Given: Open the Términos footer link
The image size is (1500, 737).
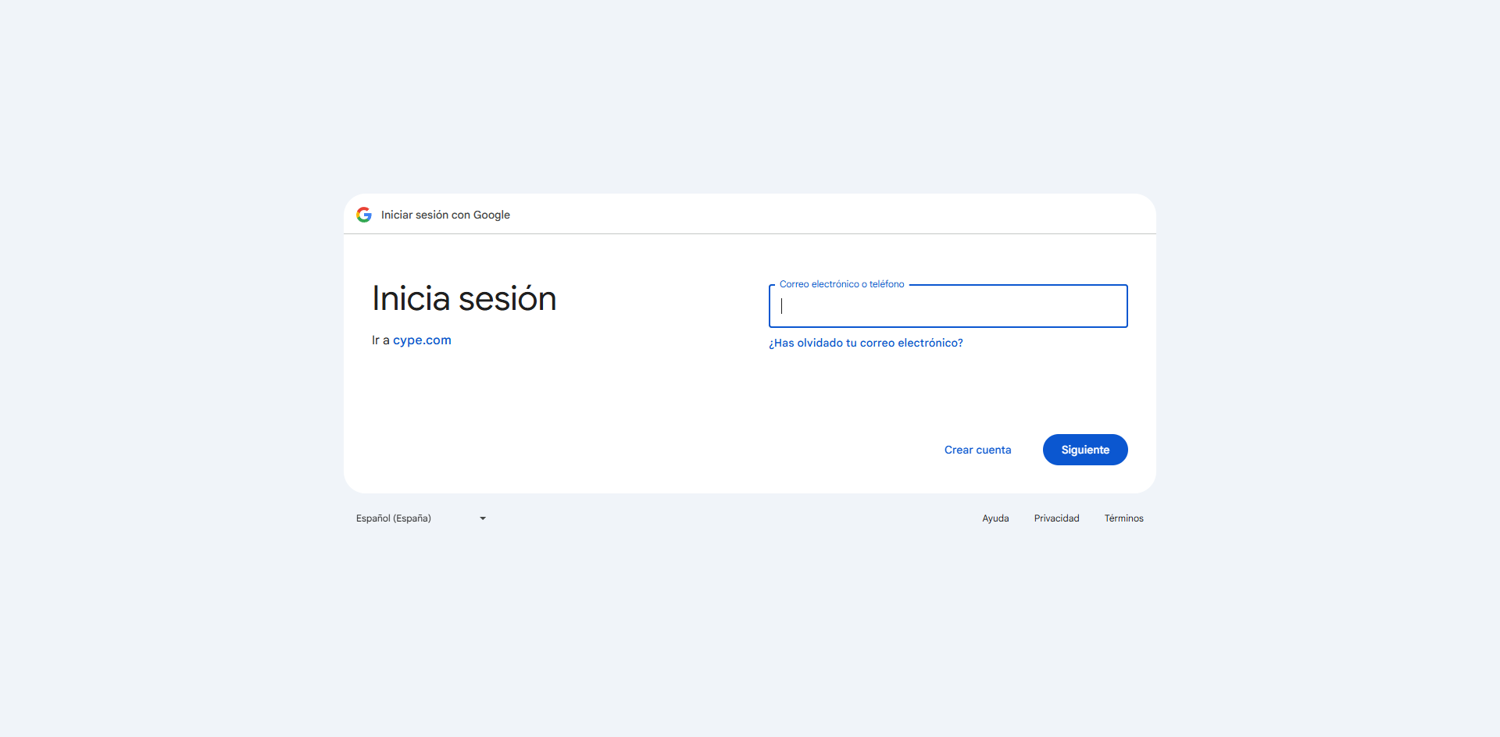Looking at the screenshot, I should (1123, 518).
